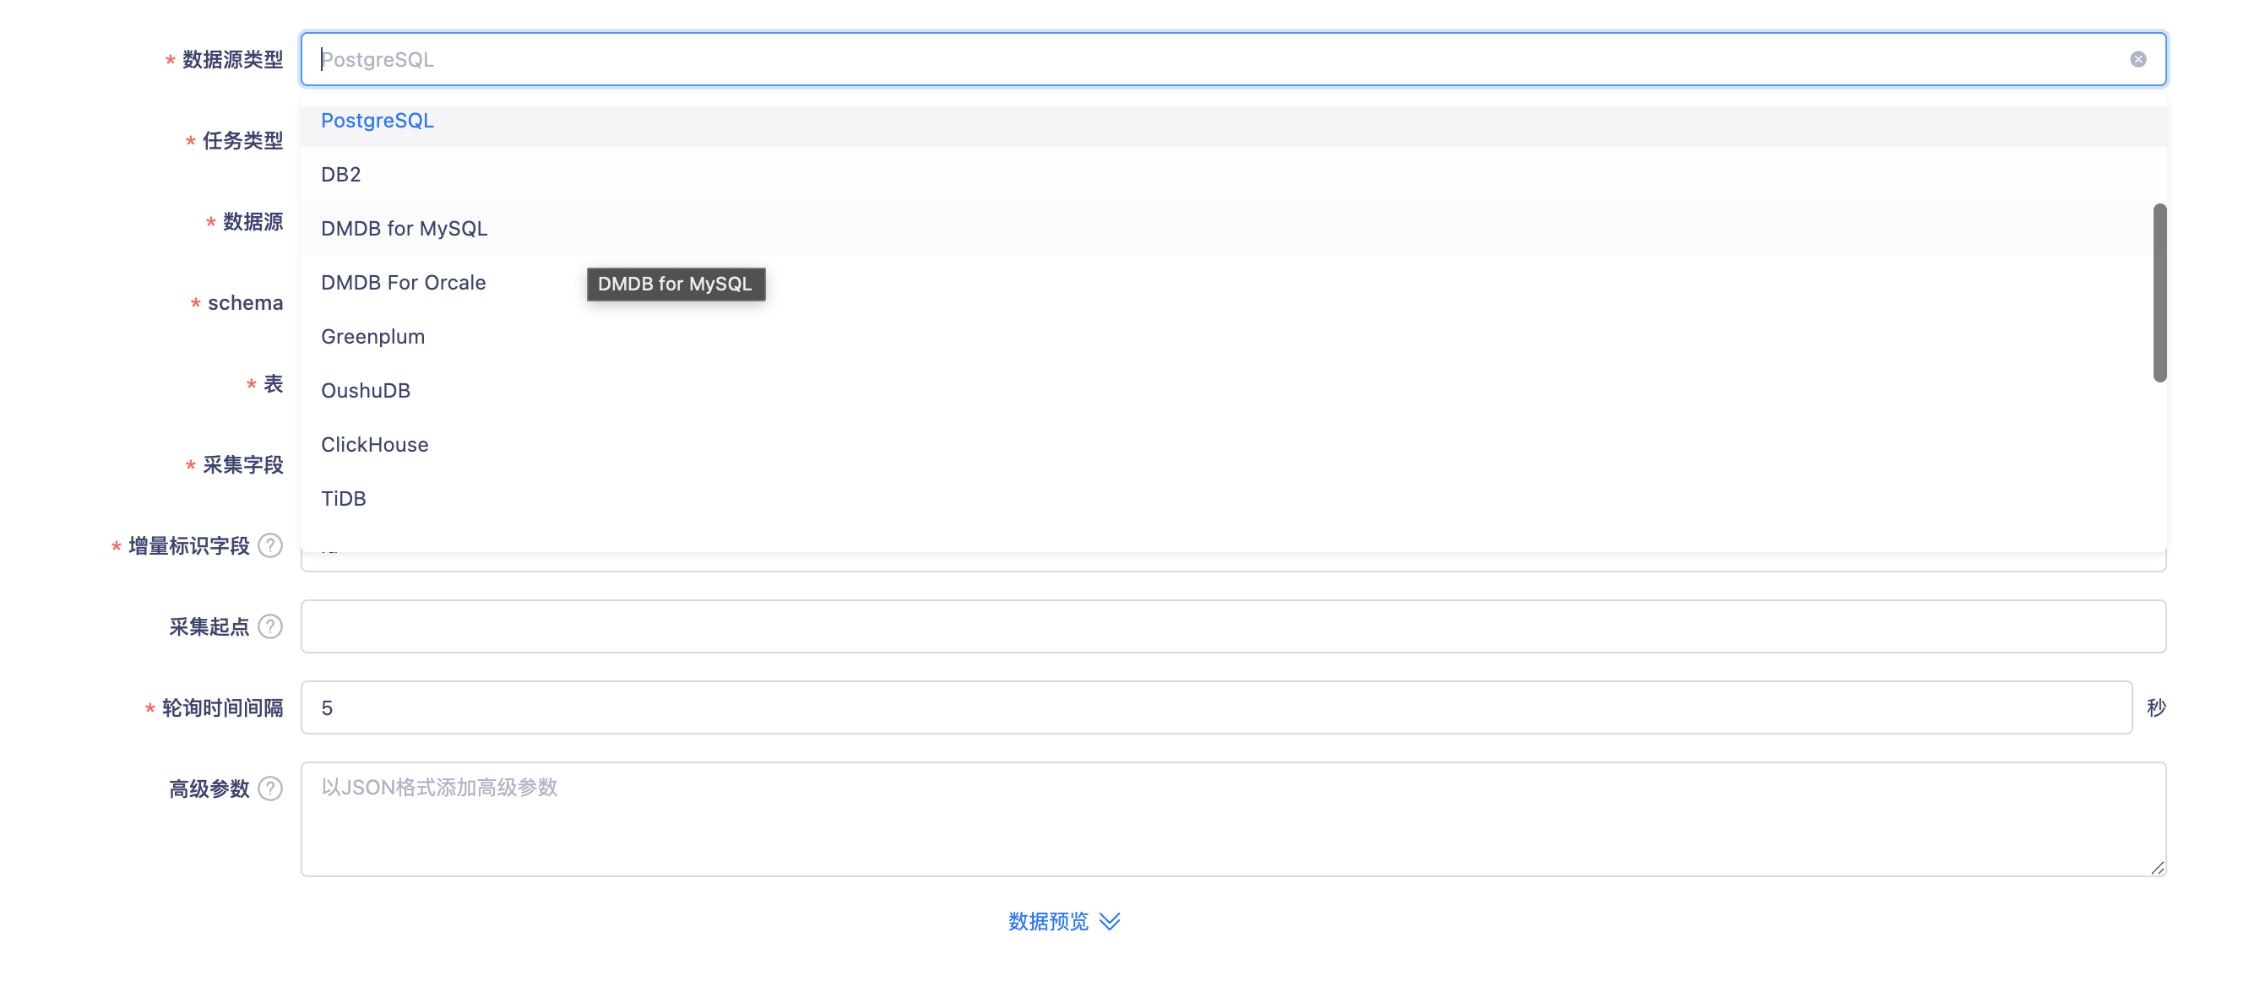Open help icon next to 采集起点
This screenshot has width=2260, height=981.
click(x=270, y=626)
